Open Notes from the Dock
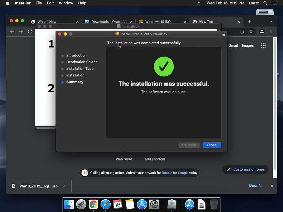The image size is (283, 212). tap(130, 204)
